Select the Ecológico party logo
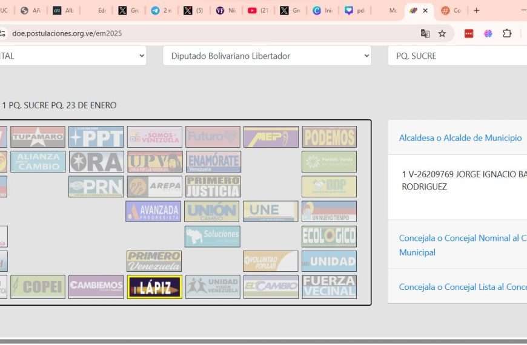 coord(329,236)
